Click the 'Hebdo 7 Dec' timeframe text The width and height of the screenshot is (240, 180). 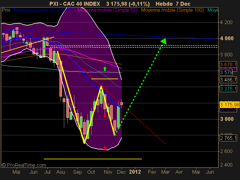tap(173, 4)
